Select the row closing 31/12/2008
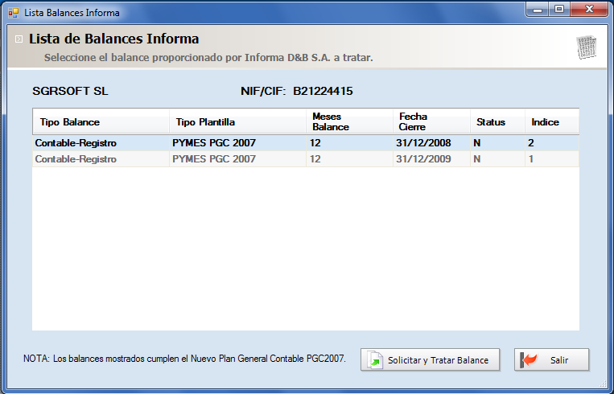This screenshot has width=614, height=394. 306,143
